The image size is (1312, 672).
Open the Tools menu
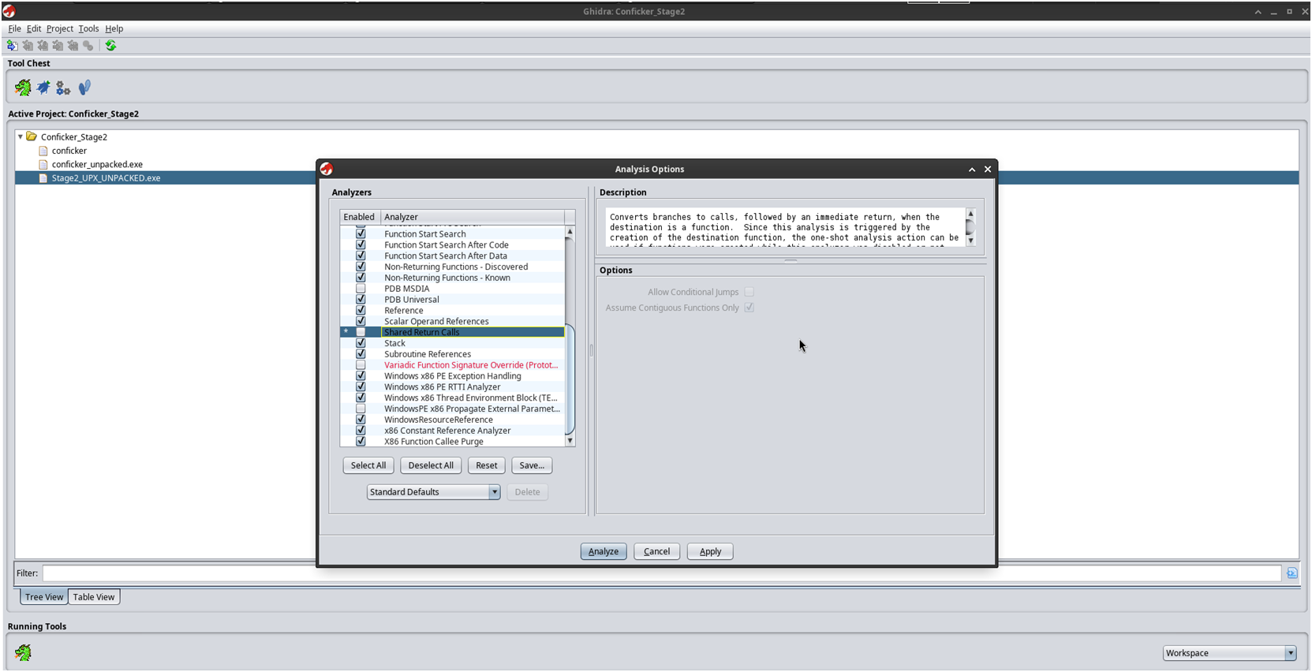pyautogui.click(x=88, y=28)
